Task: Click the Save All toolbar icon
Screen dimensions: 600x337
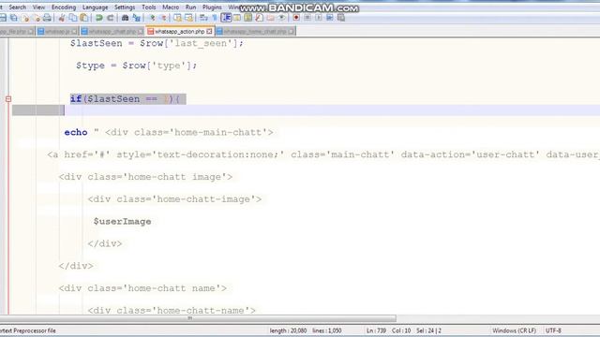Action: pyautogui.click(x=14, y=18)
